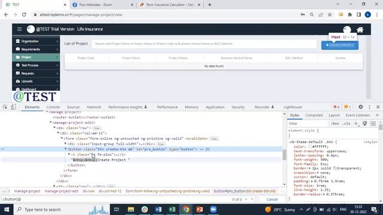Switch to the Sources tab
Image resolution: width=383 pixels, height=215 pixels.
(73, 107)
